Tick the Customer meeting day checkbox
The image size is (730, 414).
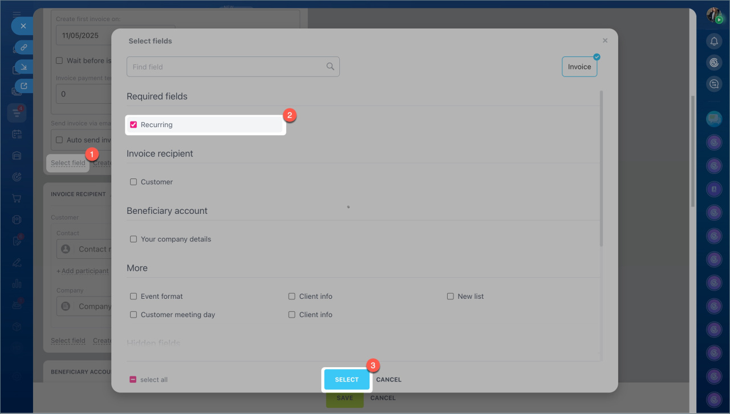pyautogui.click(x=133, y=315)
